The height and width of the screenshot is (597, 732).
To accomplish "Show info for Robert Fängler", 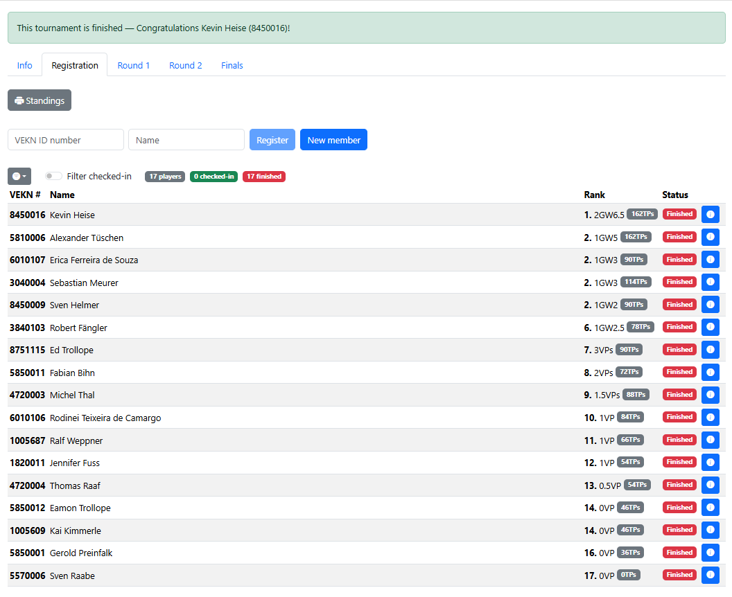I will click(x=710, y=328).
